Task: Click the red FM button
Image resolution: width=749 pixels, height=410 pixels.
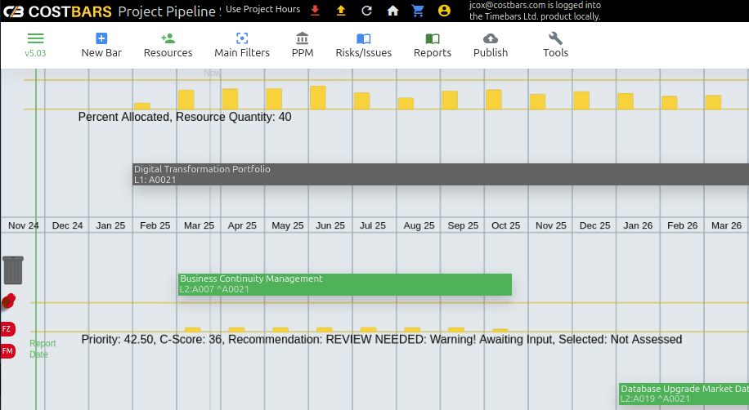Action: pyautogui.click(x=7, y=351)
